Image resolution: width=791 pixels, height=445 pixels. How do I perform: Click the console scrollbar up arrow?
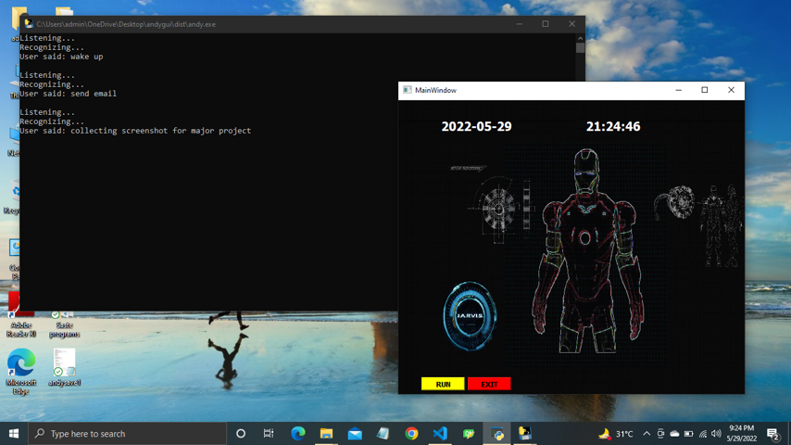click(x=580, y=38)
